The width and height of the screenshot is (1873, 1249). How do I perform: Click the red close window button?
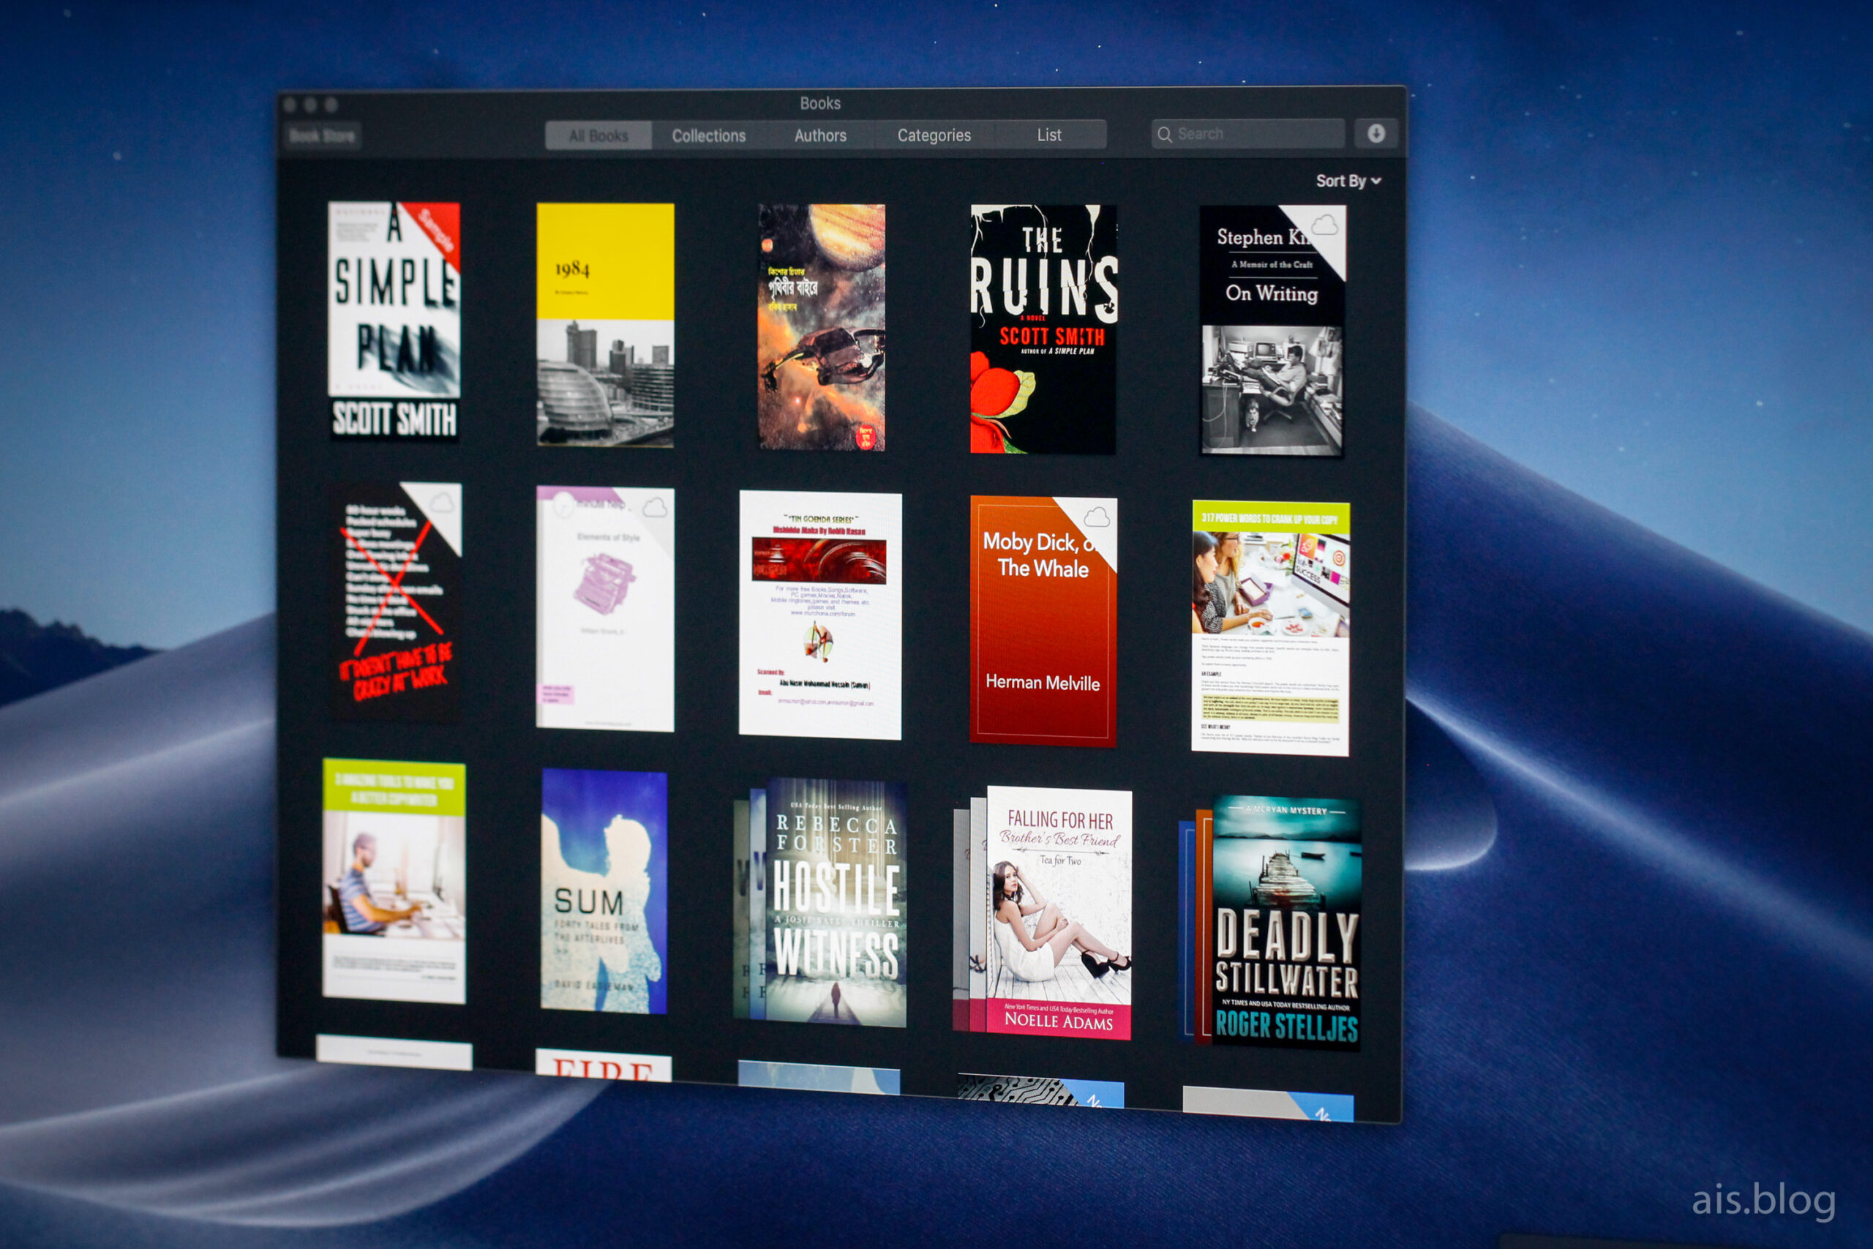point(290,105)
